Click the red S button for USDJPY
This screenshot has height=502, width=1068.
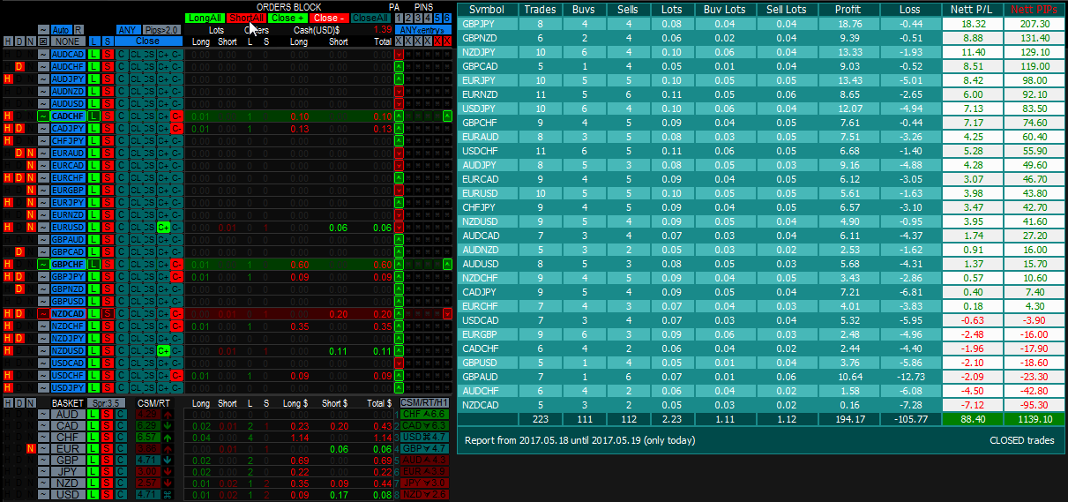[108, 387]
